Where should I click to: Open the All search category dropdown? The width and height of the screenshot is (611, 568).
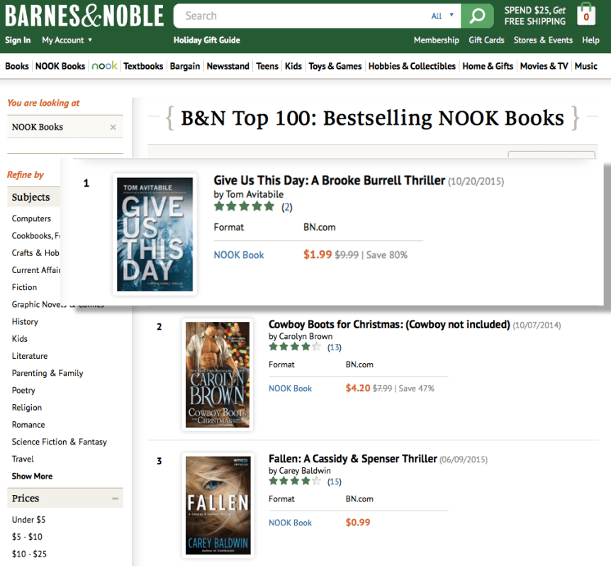point(442,16)
